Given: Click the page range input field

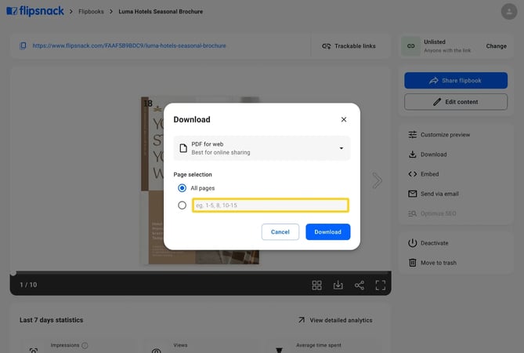Looking at the screenshot, I should (x=270, y=205).
